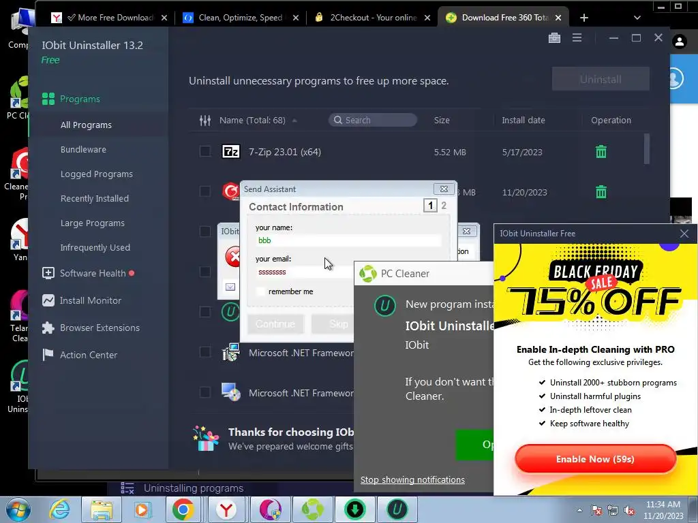
Task: Select Bundleware category
Action: coord(83,149)
